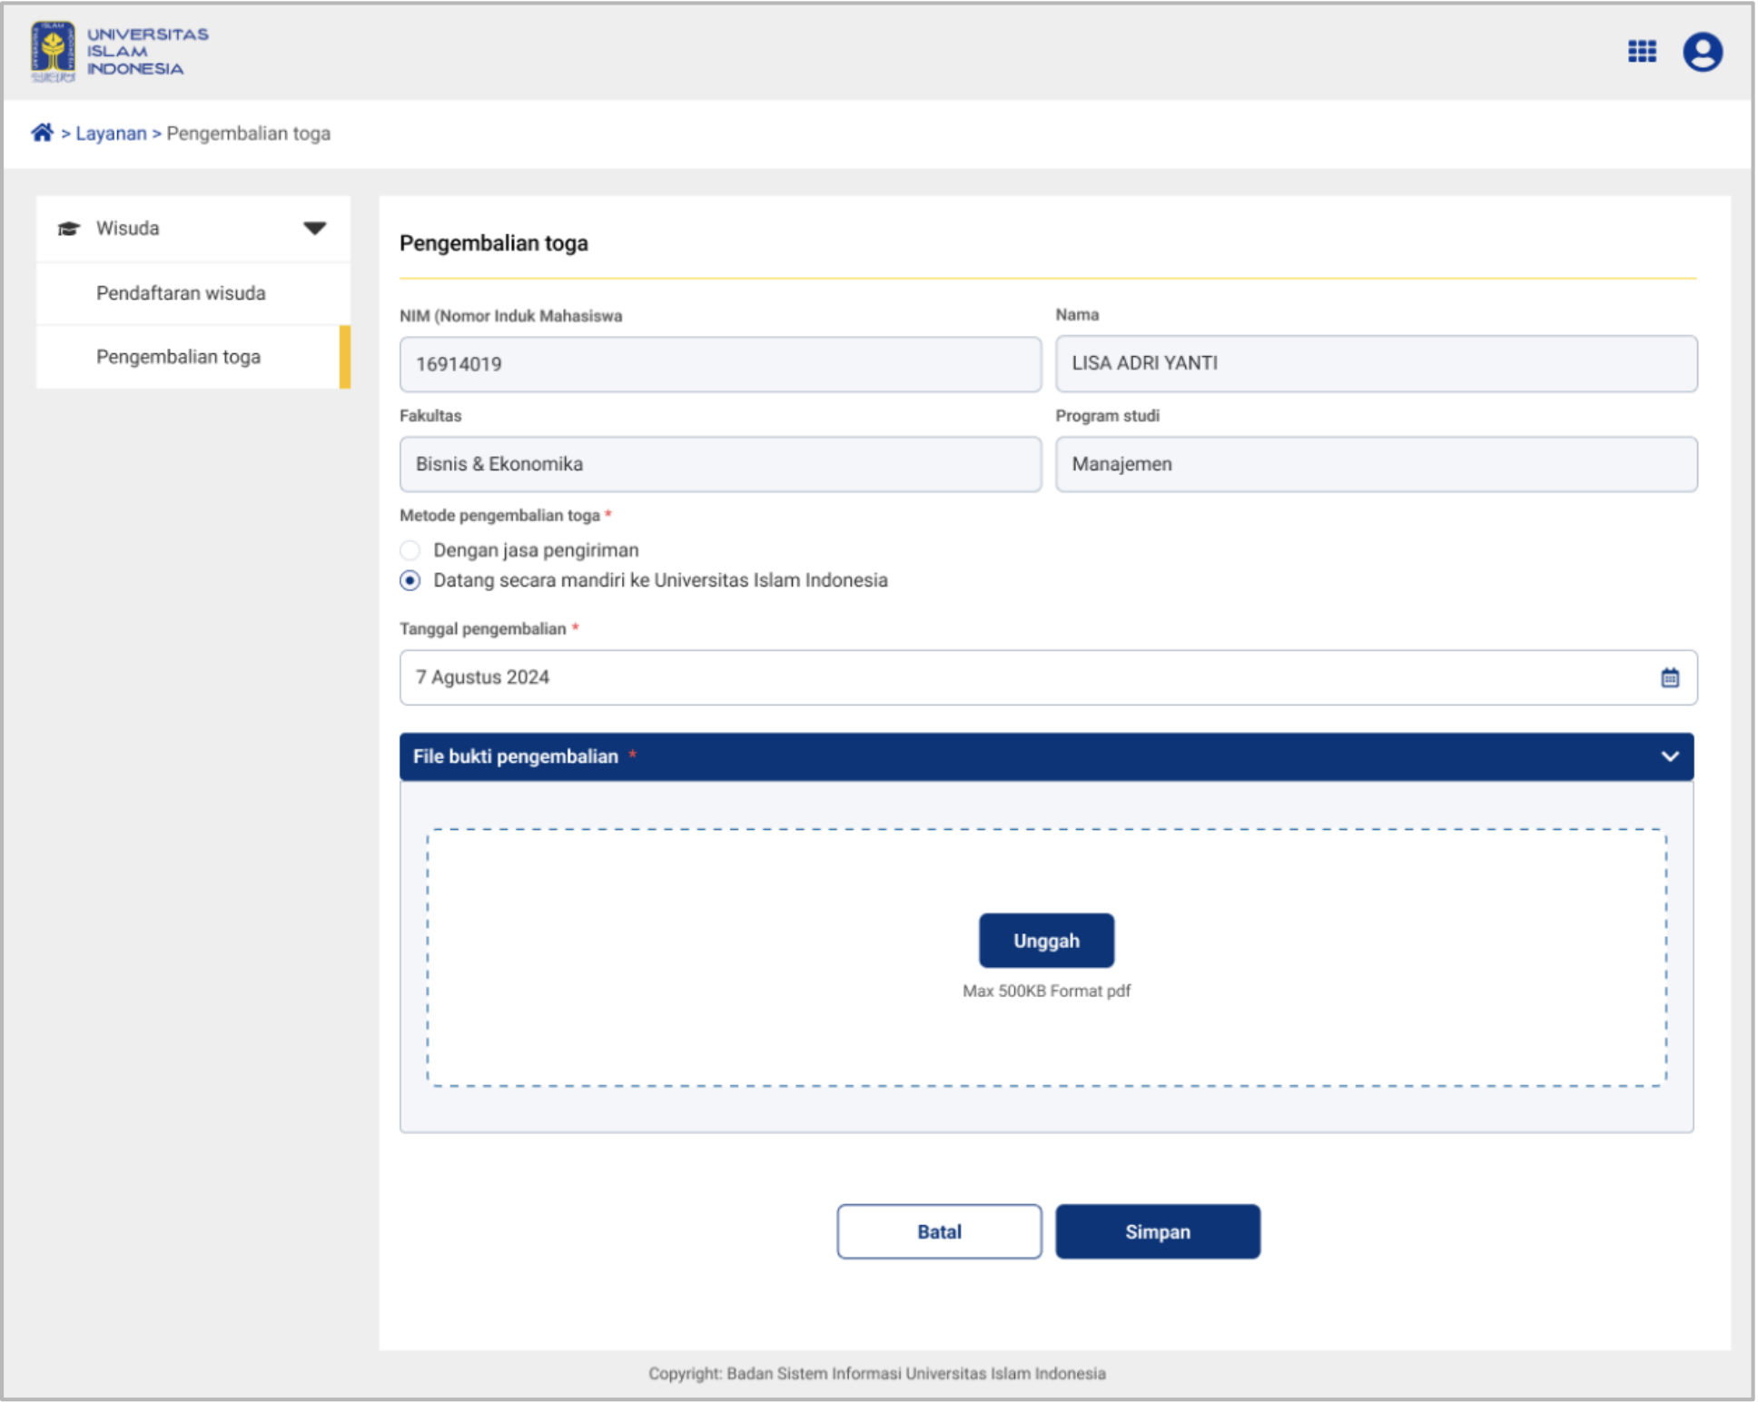Select Datang secara mandiri radio option
Viewport: 1758px width, 1402px height.
point(410,580)
